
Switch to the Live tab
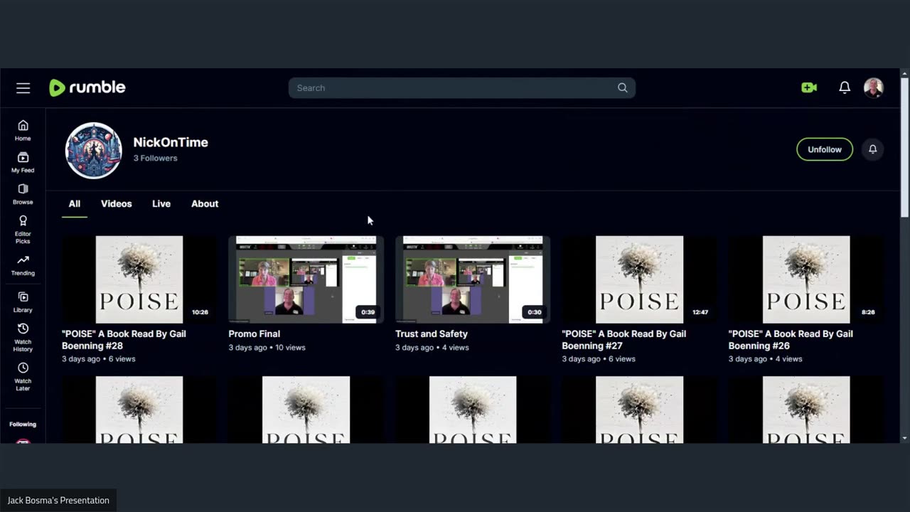(x=161, y=204)
